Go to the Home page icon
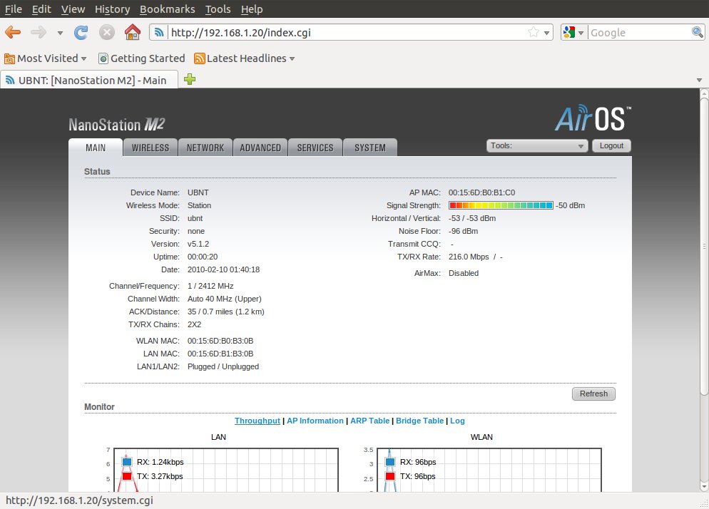Image resolution: width=709 pixels, height=509 pixels. pos(132,32)
